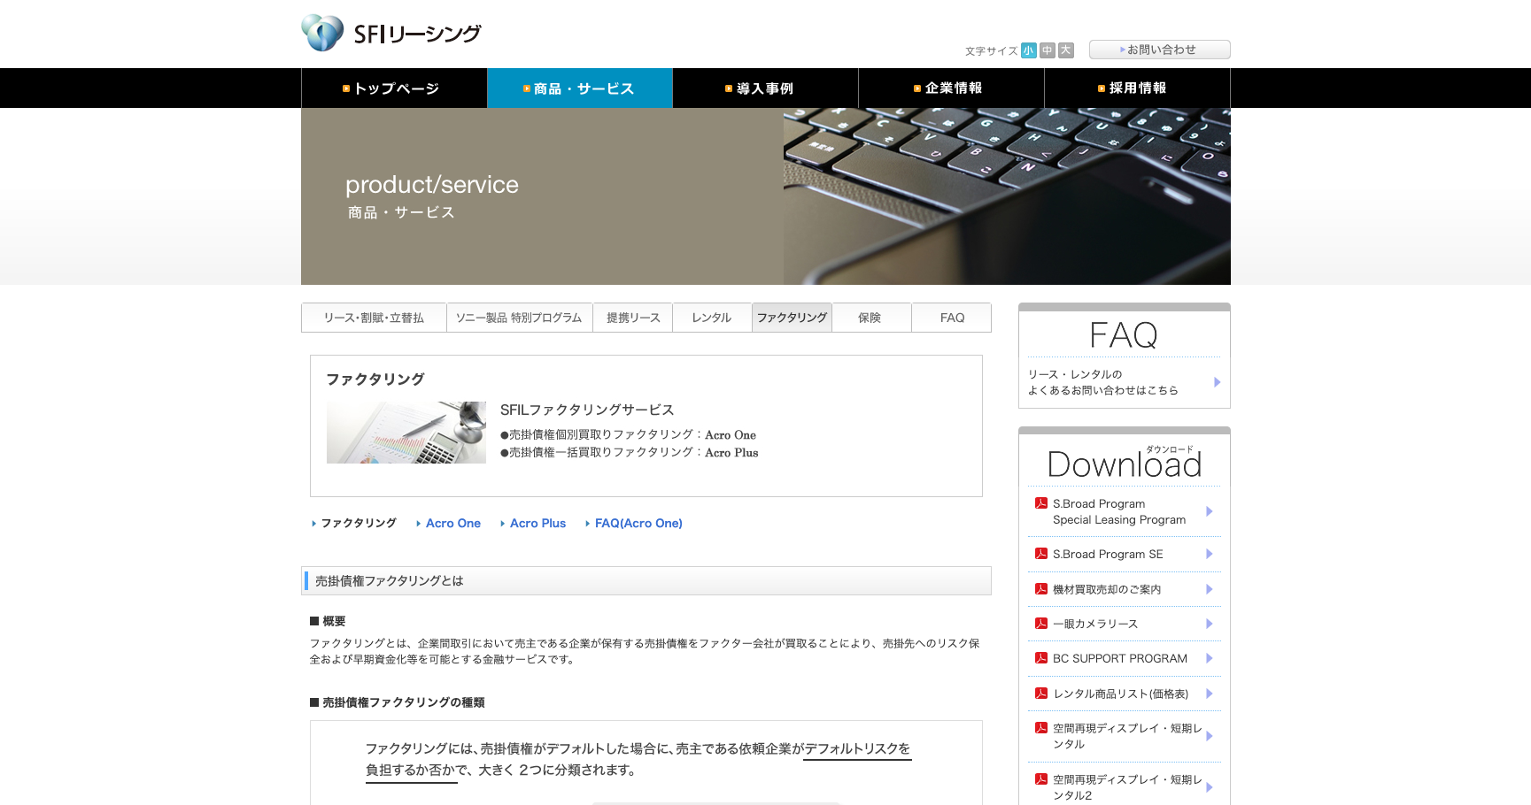This screenshot has height=805, width=1531.
Task: Click arrow next to 機材買取売却のご案内
Action: click(x=1210, y=589)
